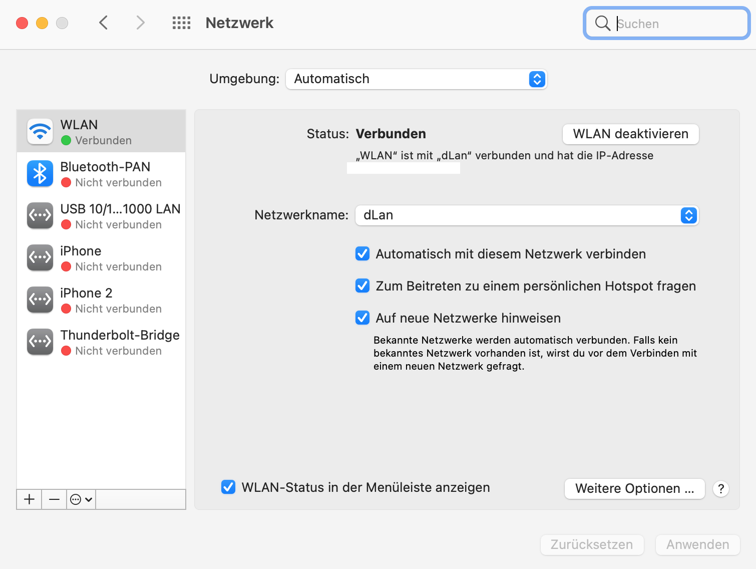This screenshot has width=756, height=569.
Task: Click the USB 10/1...1000 LAN adapter icon
Action: pos(40,215)
